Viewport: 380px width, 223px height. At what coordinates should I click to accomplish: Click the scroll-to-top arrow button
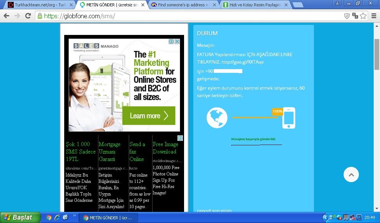point(351,174)
